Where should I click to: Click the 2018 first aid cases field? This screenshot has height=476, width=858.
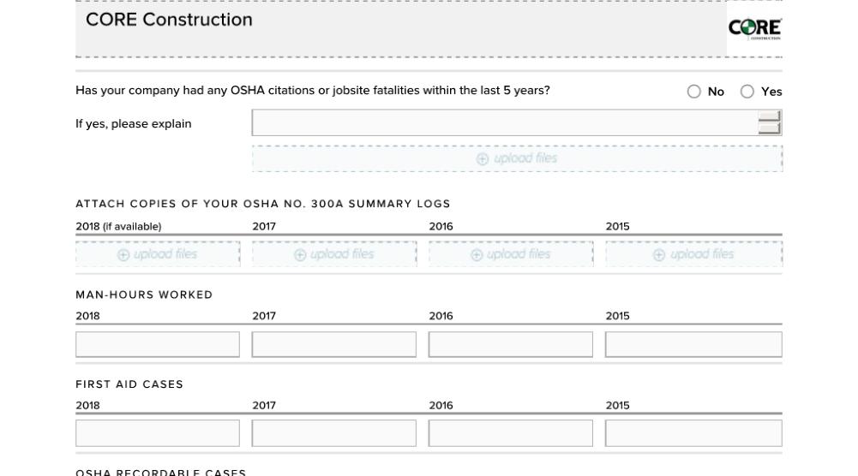pos(158,433)
